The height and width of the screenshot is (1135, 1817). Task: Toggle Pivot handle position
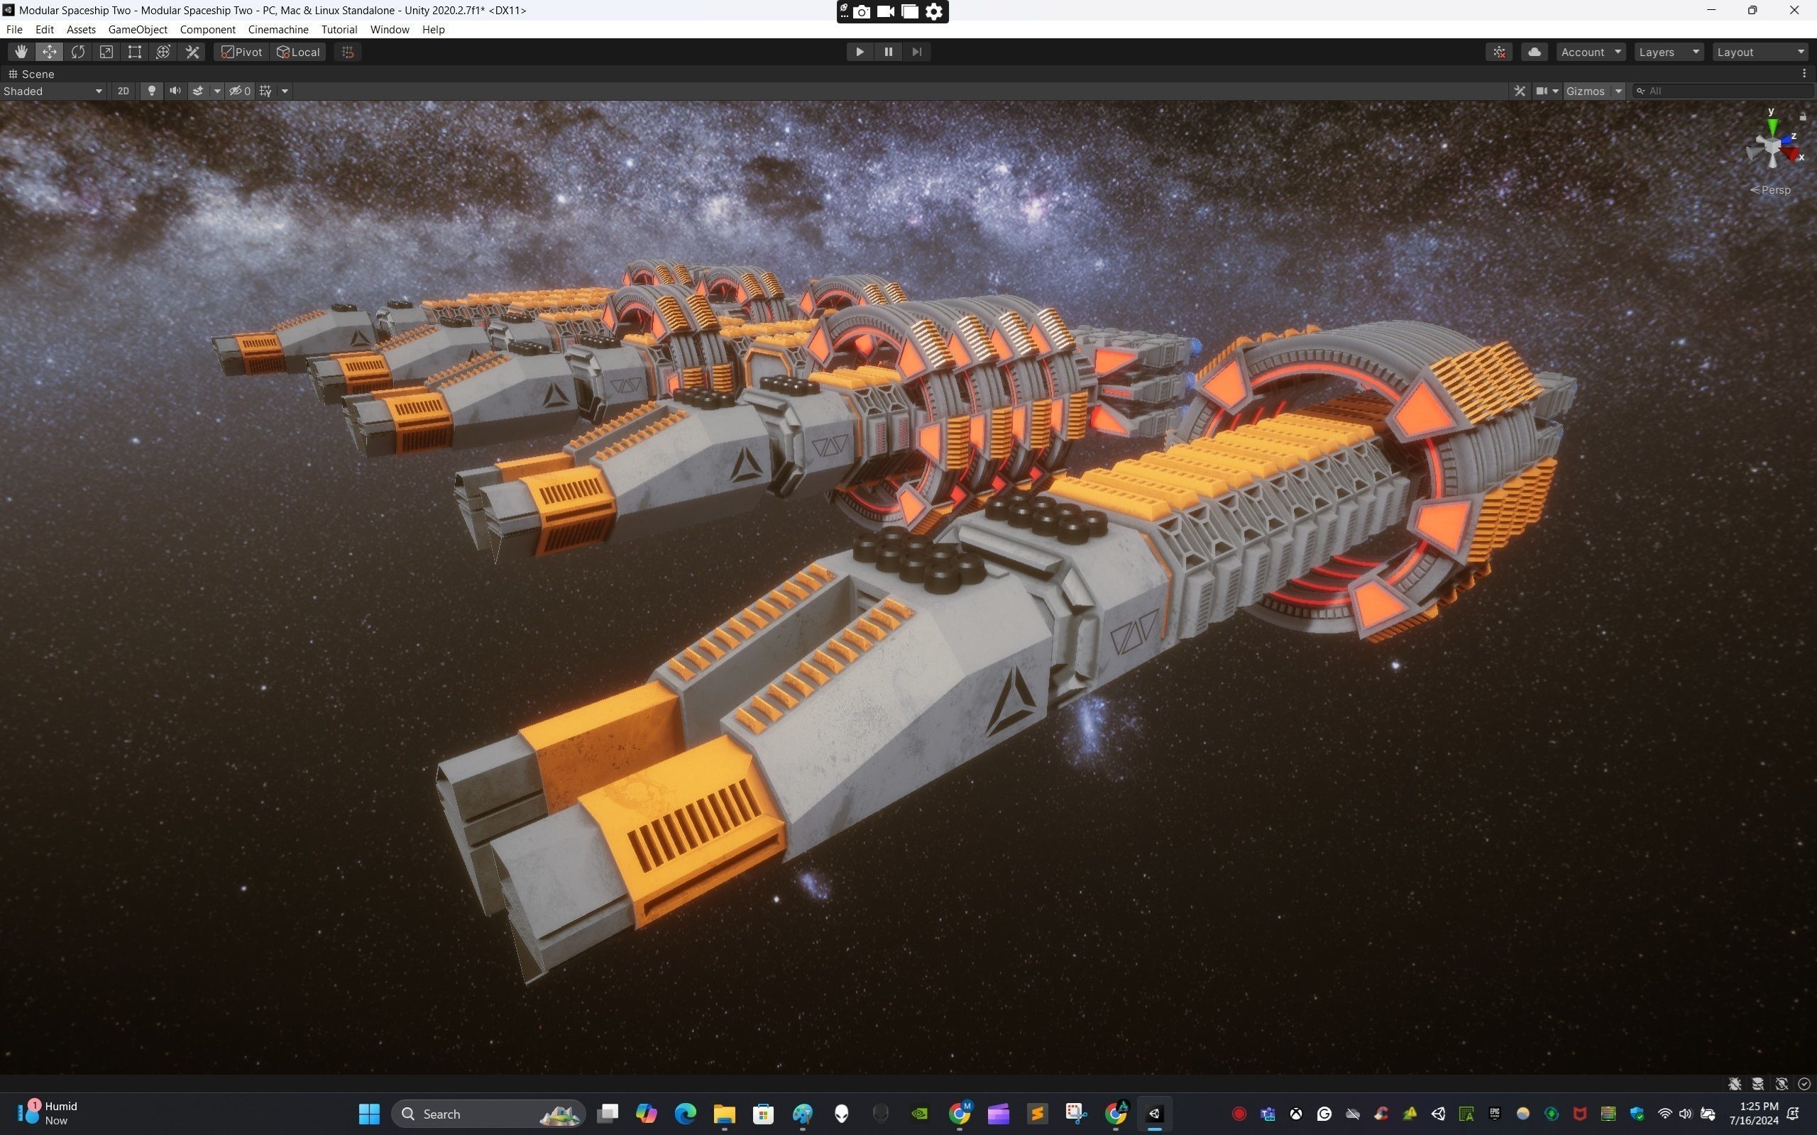pyautogui.click(x=242, y=52)
